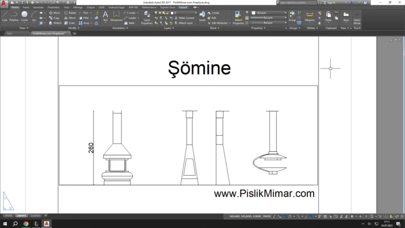This screenshot has height=228, width=405.
Task: Switch to the Model tab
Action: coord(8,216)
